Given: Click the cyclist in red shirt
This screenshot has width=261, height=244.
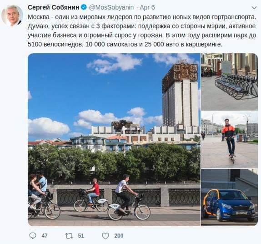Looking at the screenshot, I should [94, 192].
